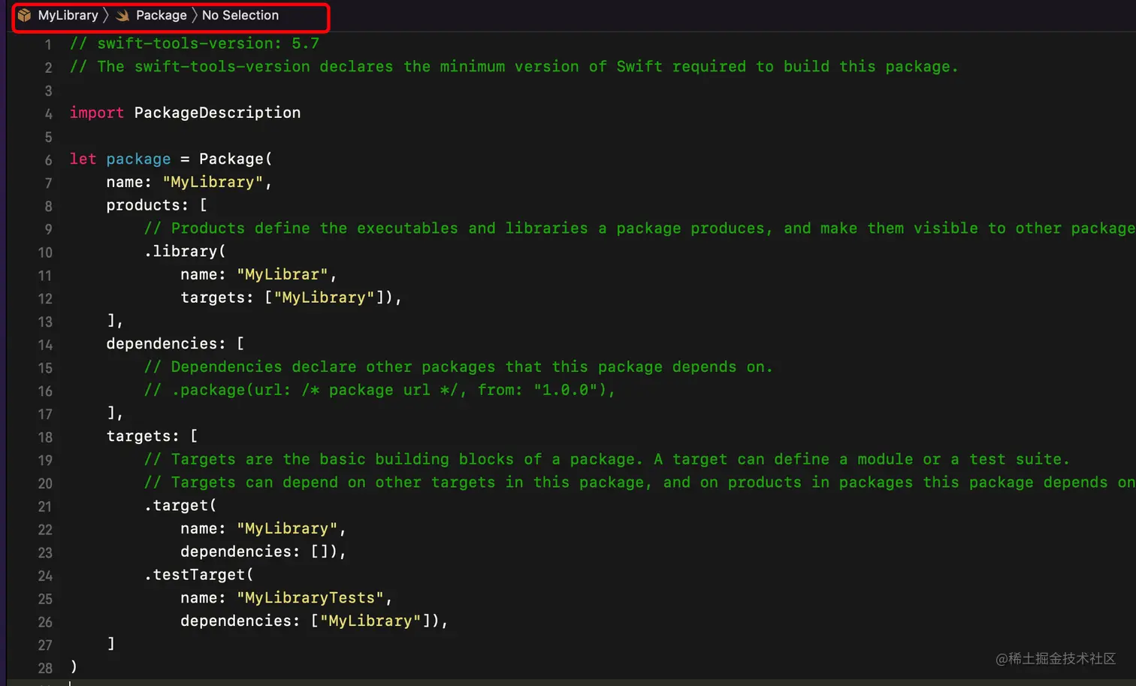Viewport: 1136px width, 686px height.
Task: Click the closing parenthesis on line 28
Action: coord(74,667)
